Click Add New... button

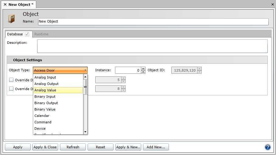click(x=156, y=147)
